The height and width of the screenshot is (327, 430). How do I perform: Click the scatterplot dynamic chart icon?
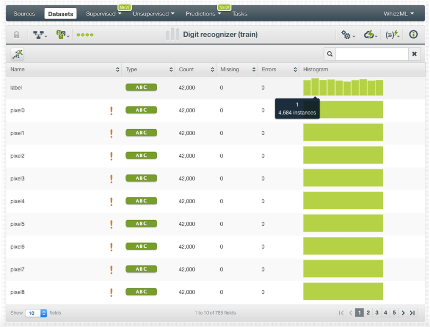(18, 54)
